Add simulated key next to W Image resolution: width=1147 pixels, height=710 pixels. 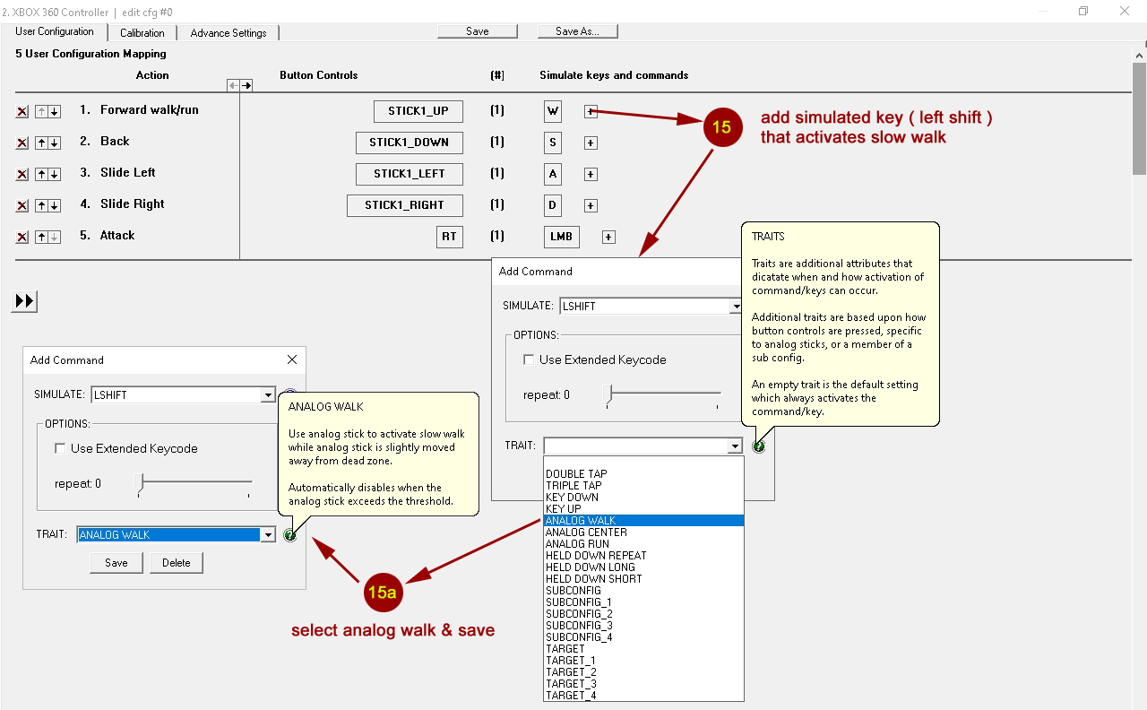point(591,112)
